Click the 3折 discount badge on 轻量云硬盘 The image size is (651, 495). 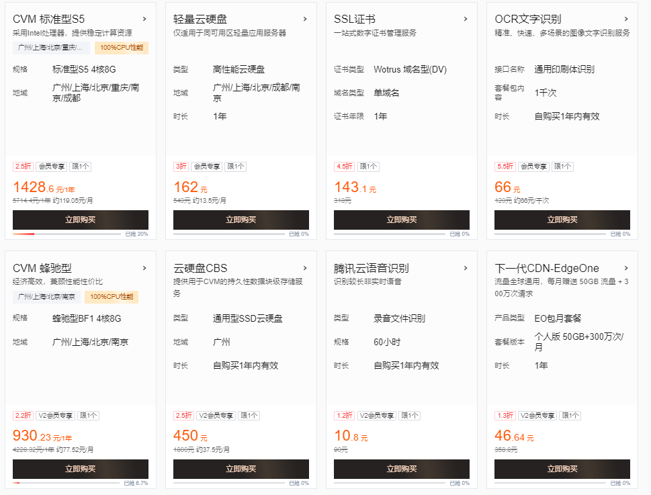click(181, 167)
